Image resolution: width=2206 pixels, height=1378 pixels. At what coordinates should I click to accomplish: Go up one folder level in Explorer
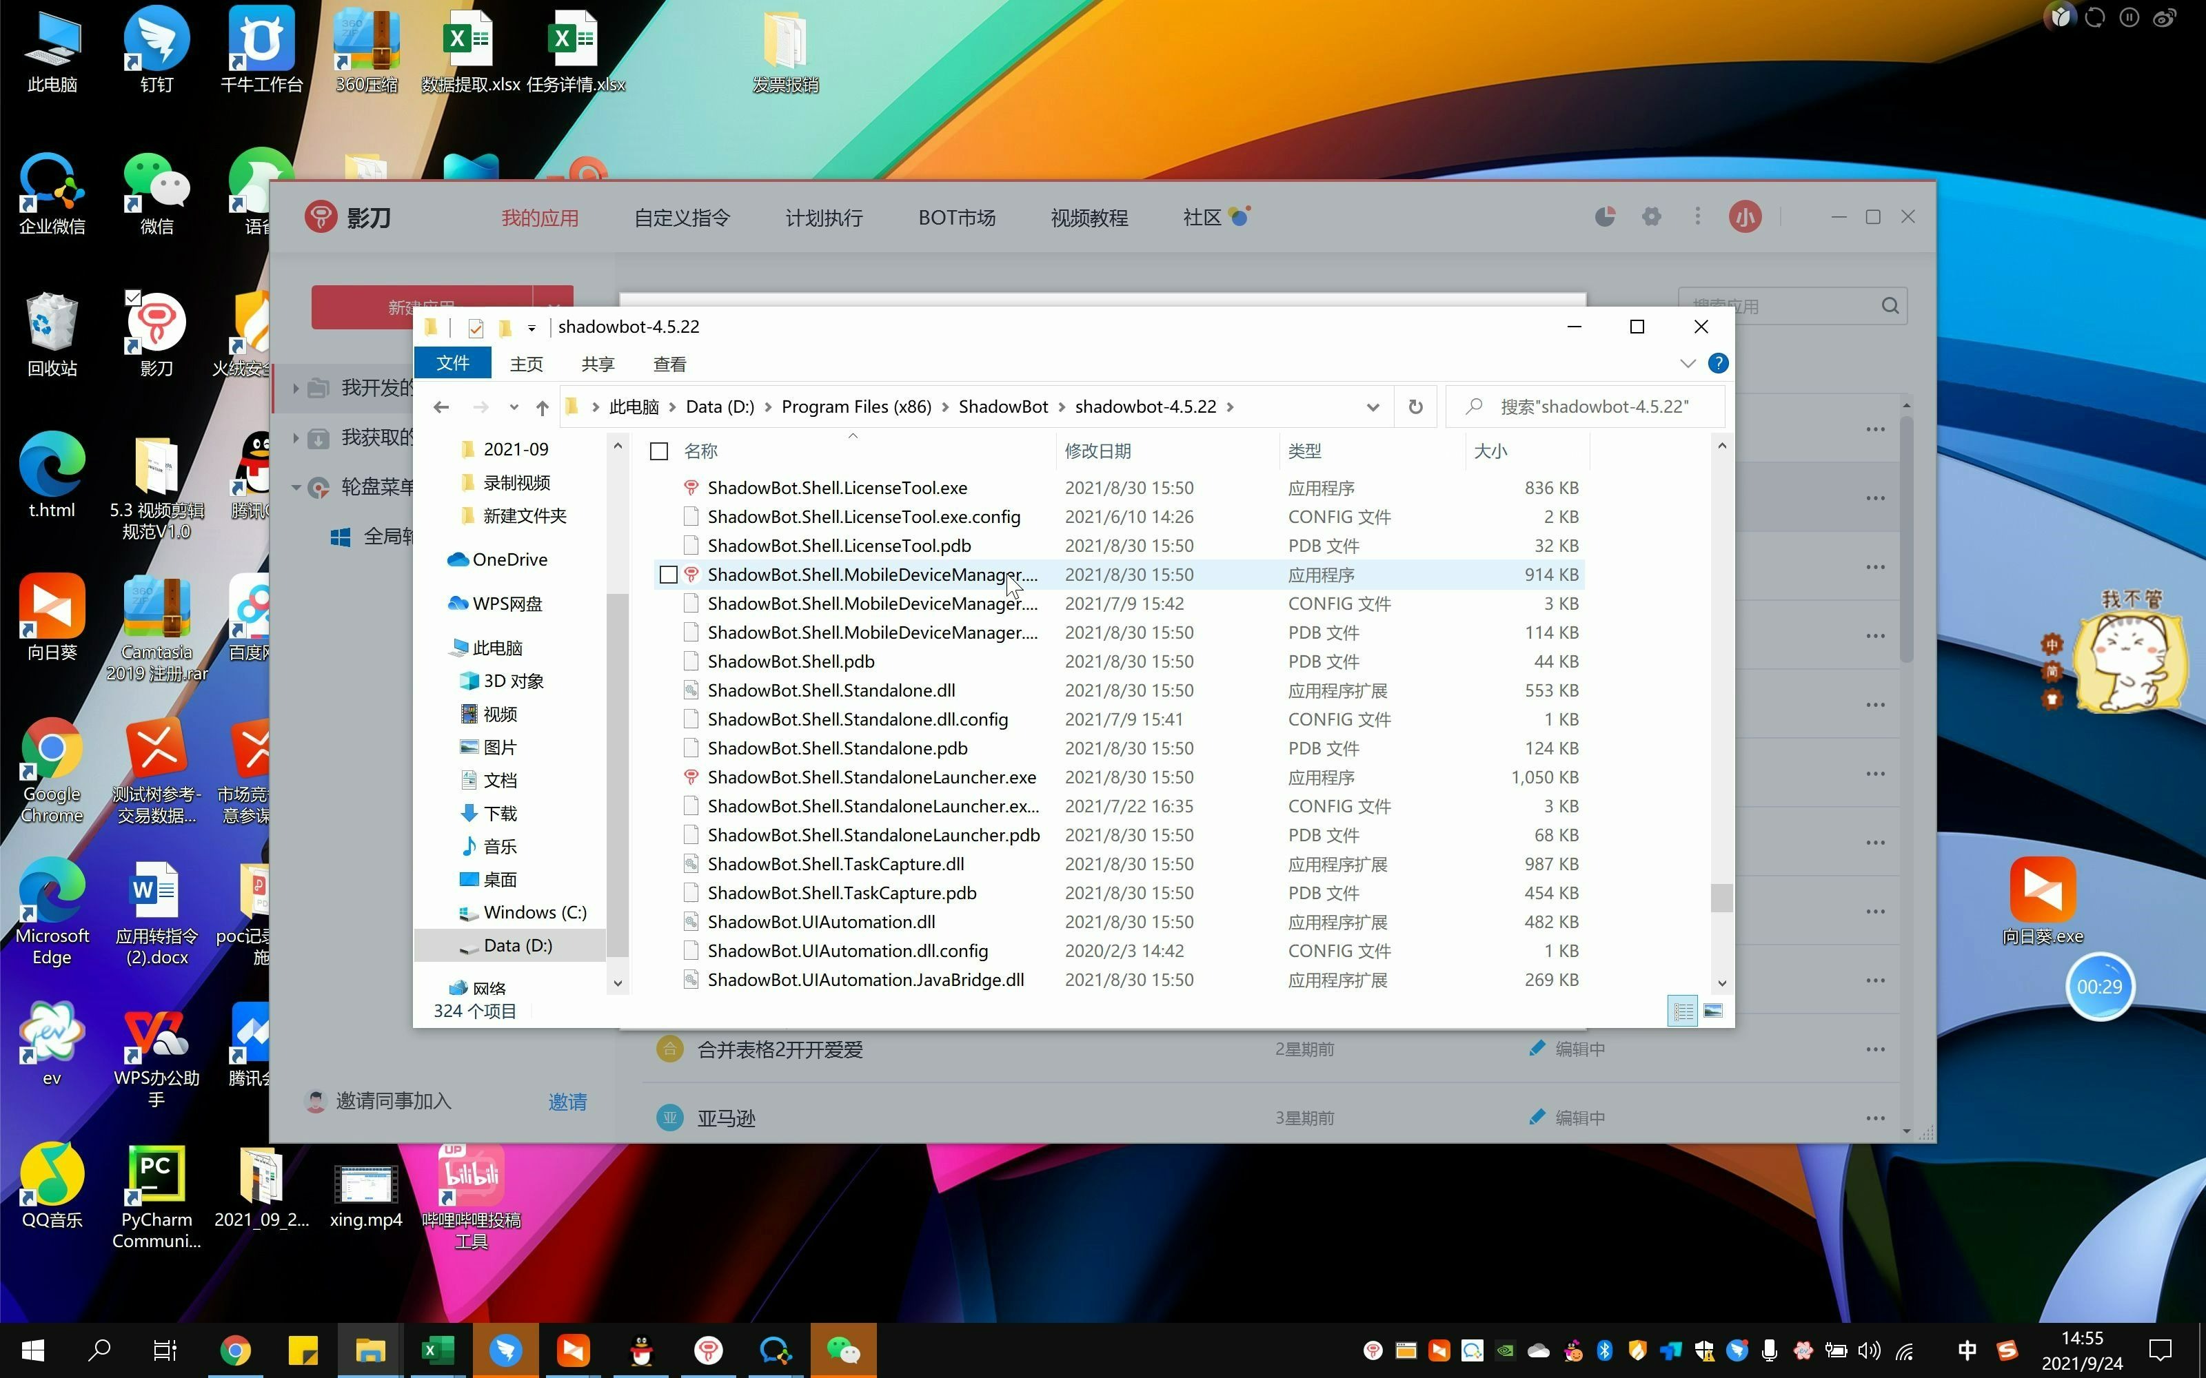(x=543, y=407)
